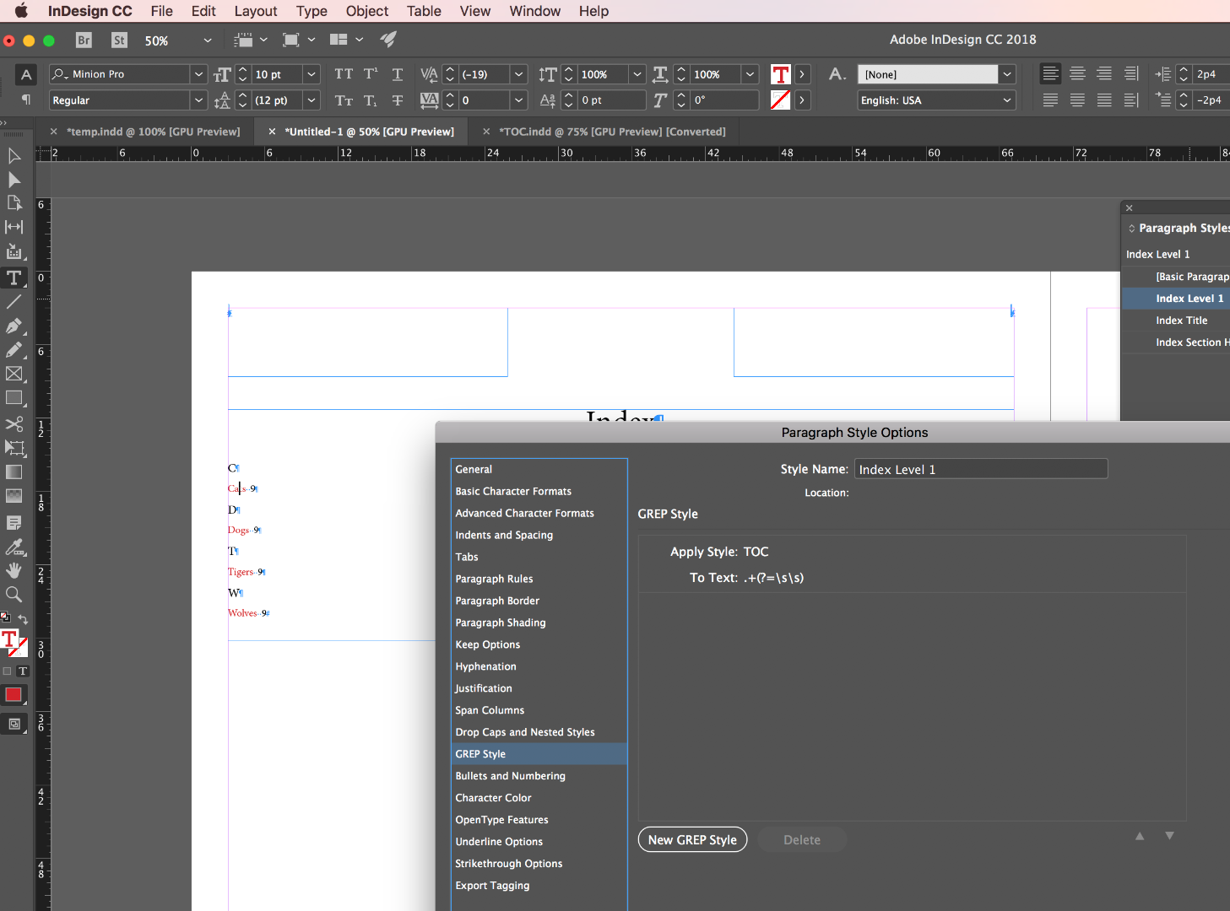Switch the screen mode at the toolbox bottom
Image resolution: width=1230 pixels, height=911 pixels.
point(14,724)
